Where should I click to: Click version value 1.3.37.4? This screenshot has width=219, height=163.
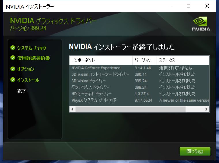coord(141,94)
